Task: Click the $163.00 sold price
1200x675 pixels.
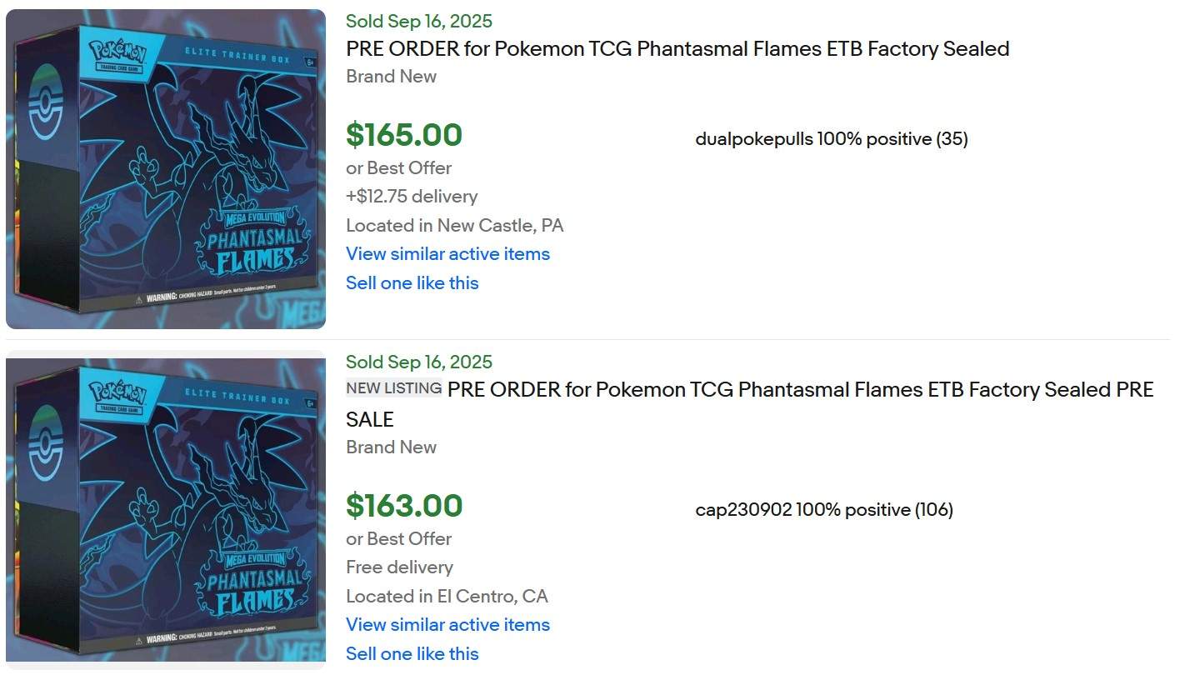Action: coord(404,506)
